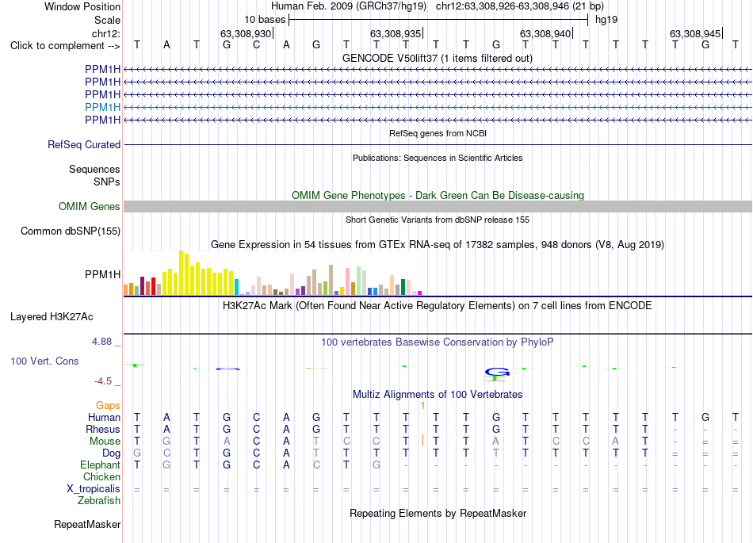
Task: Click the Sequences label under Publications track
Action: point(94,169)
